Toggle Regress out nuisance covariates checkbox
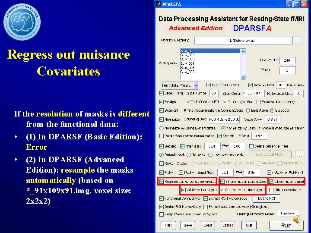This screenshot has height=233, width=311. (162, 182)
